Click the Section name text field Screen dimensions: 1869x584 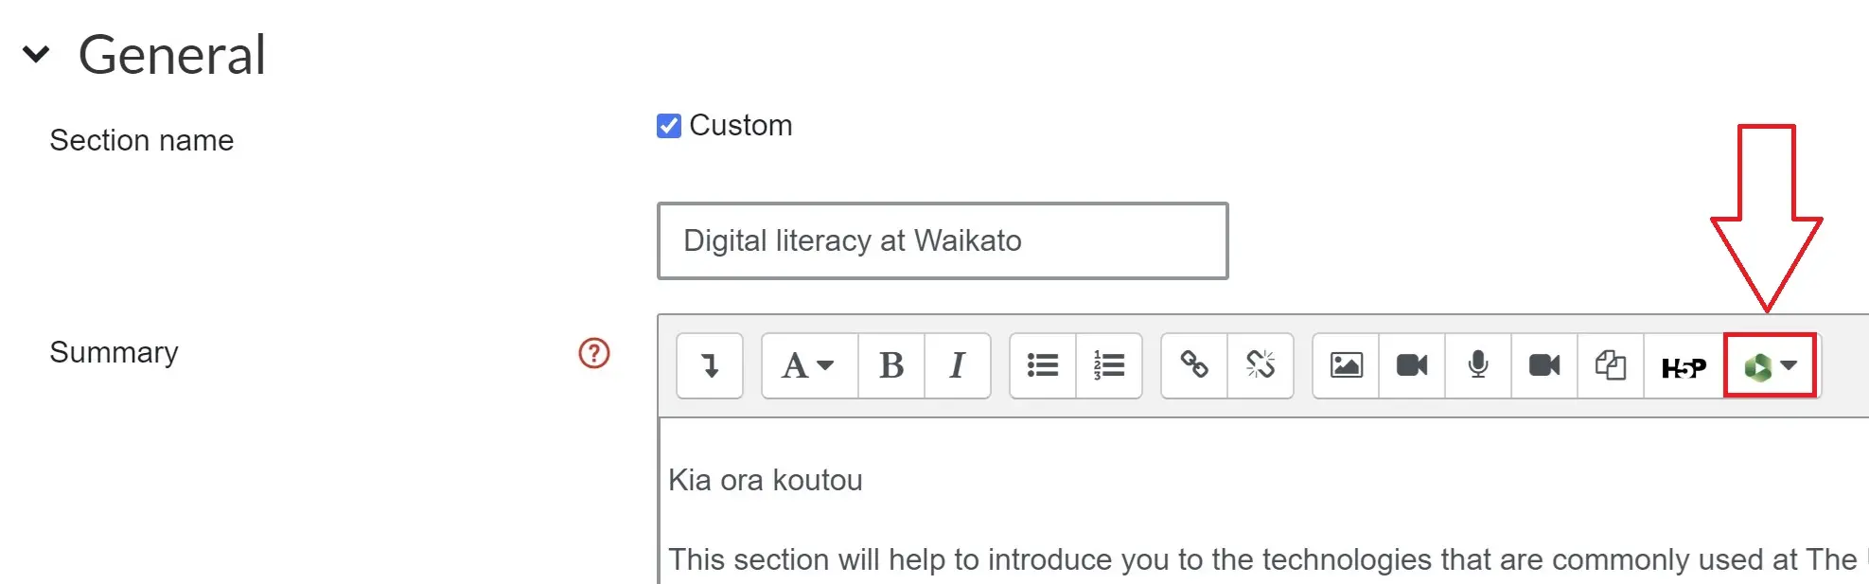943,240
